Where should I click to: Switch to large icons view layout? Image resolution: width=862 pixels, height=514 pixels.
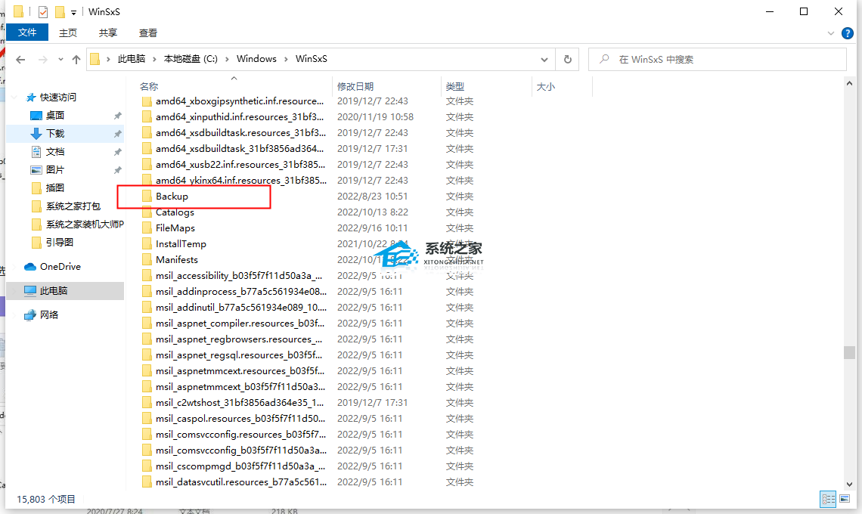[845, 499]
